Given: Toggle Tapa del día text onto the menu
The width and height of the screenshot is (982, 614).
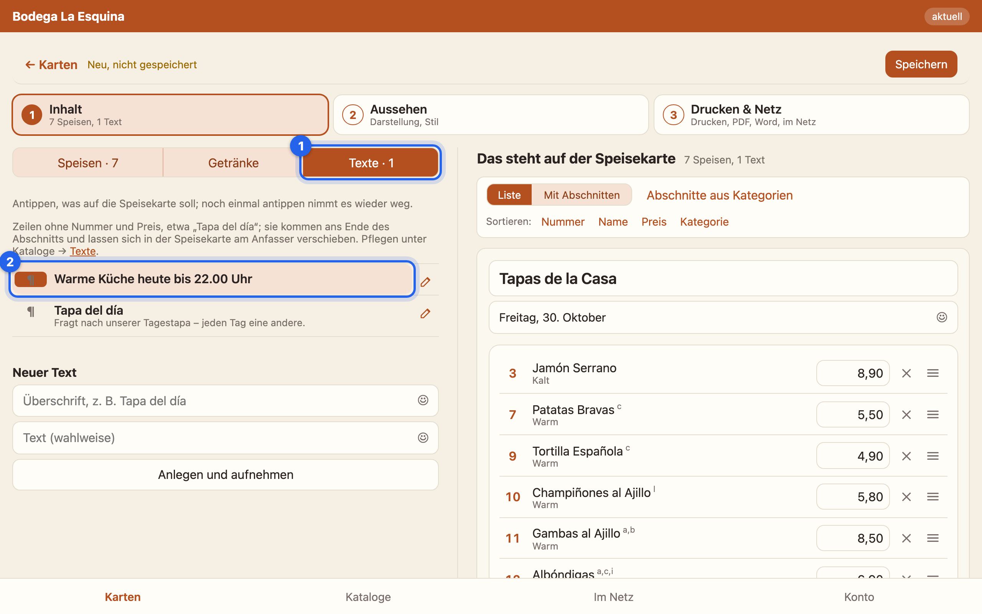Looking at the screenshot, I should tap(212, 316).
